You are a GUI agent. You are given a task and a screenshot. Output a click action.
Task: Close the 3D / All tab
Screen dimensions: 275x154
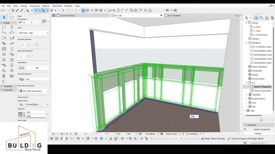click(162, 15)
